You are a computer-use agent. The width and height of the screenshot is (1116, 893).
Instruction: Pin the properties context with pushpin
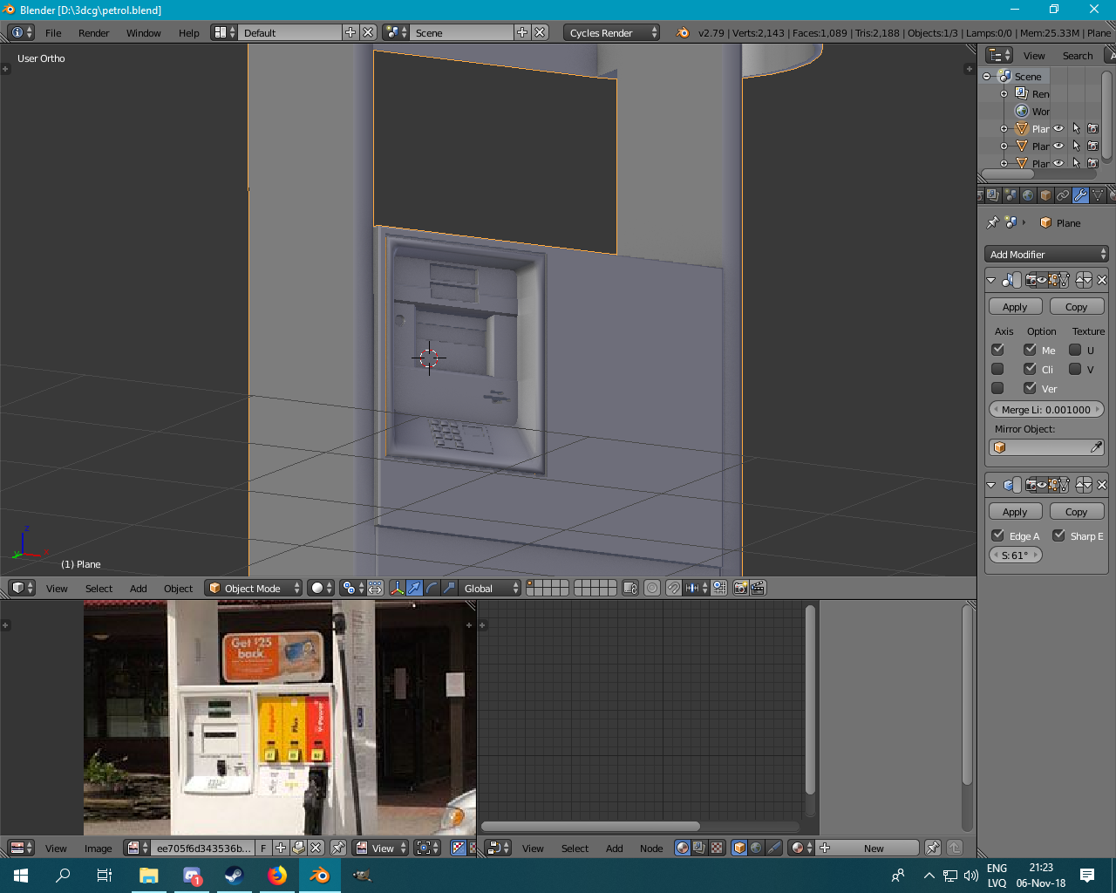(x=992, y=222)
